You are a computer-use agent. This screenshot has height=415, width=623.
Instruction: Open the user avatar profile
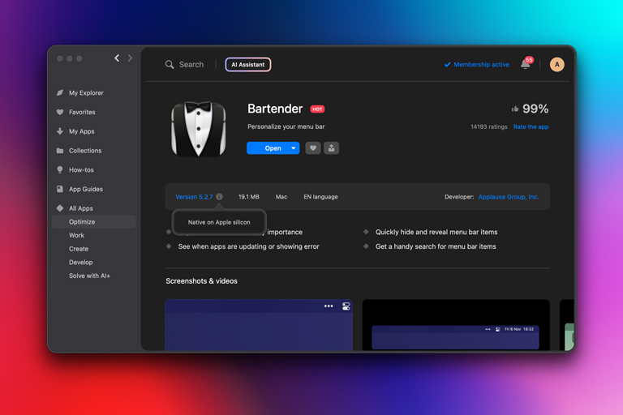[x=556, y=64]
